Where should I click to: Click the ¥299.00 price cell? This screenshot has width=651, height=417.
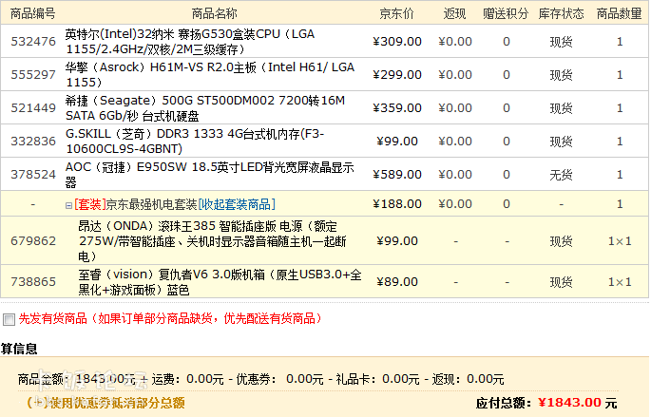(397, 75)
